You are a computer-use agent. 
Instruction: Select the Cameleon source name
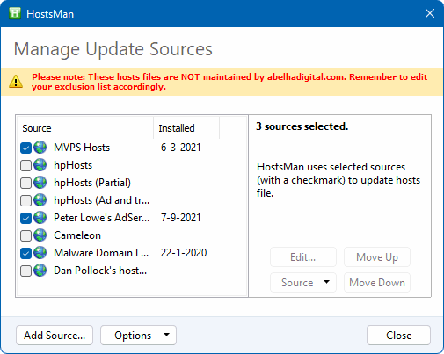coord(77,235)
